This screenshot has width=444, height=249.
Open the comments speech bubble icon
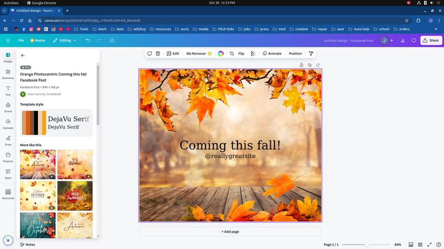[414, 40]
